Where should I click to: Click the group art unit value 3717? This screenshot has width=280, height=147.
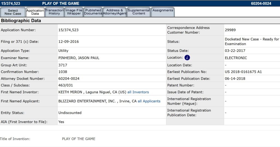[63, 65]
